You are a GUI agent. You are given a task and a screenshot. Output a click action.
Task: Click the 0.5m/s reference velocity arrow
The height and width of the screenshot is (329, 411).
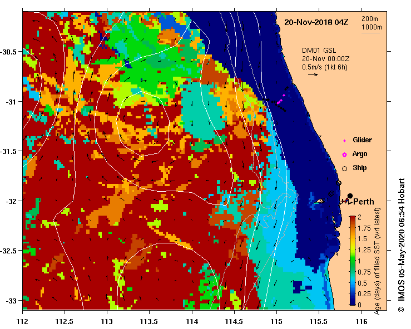tap(313, 74)
